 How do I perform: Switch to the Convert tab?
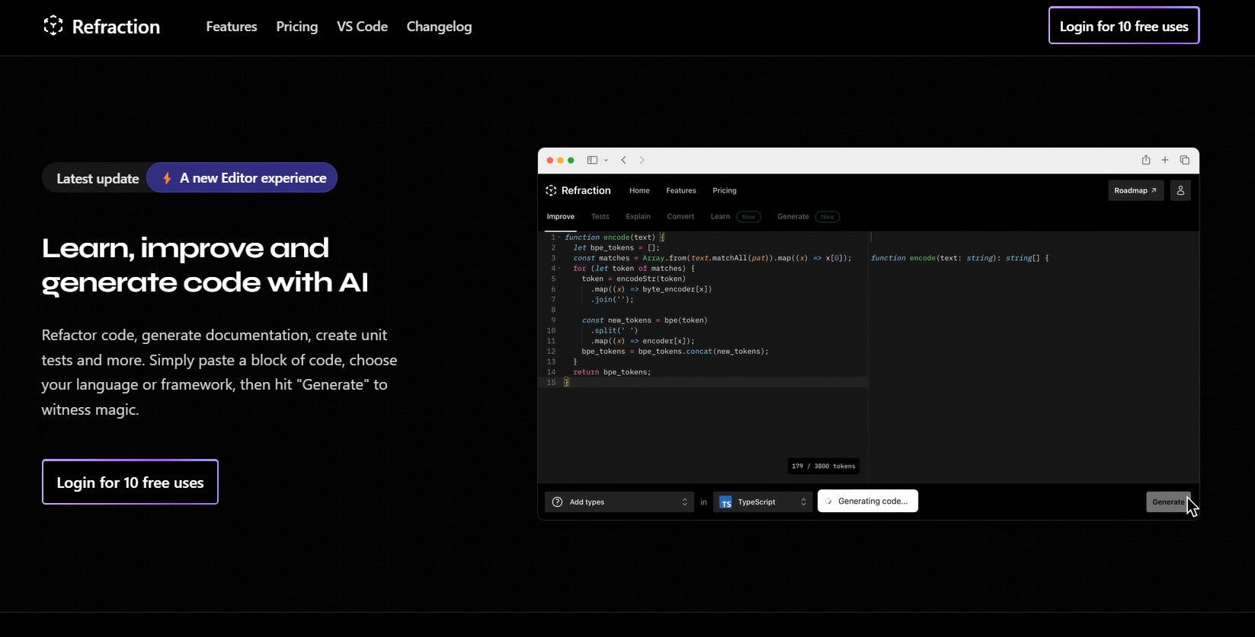tap(680, 217)
